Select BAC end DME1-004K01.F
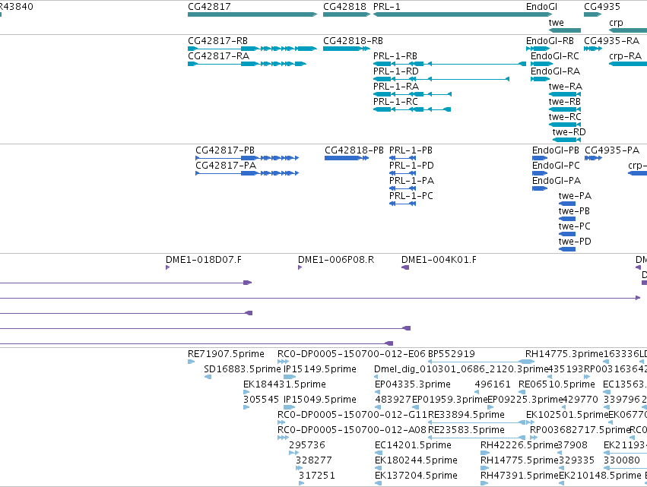Viewport: 647px width, 487px height. pos(439,260)
